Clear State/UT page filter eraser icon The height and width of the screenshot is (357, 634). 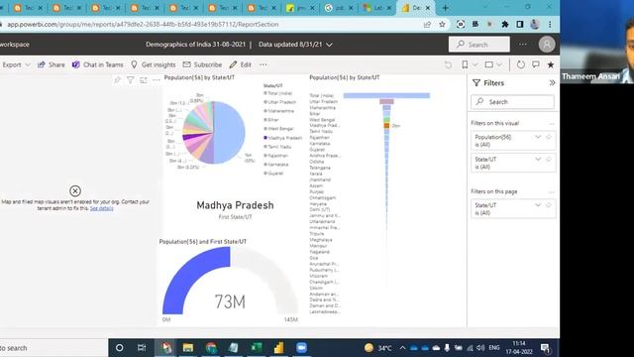coord(549,205)
